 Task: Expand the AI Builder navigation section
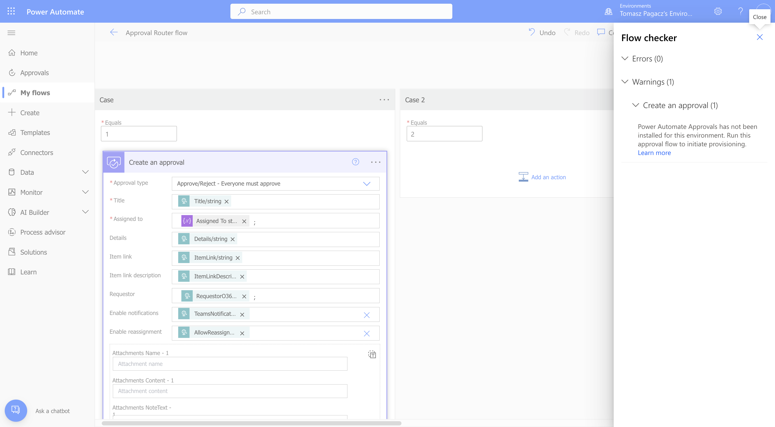click(x=85, y=212)
